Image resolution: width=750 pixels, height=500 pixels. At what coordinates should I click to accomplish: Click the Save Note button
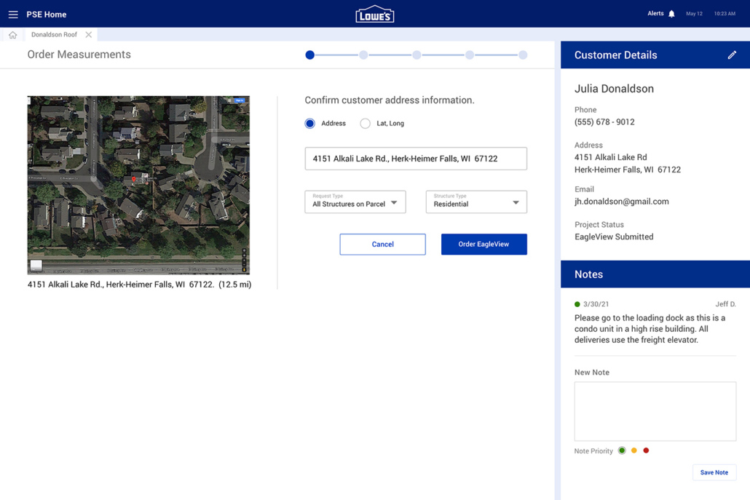714,472
